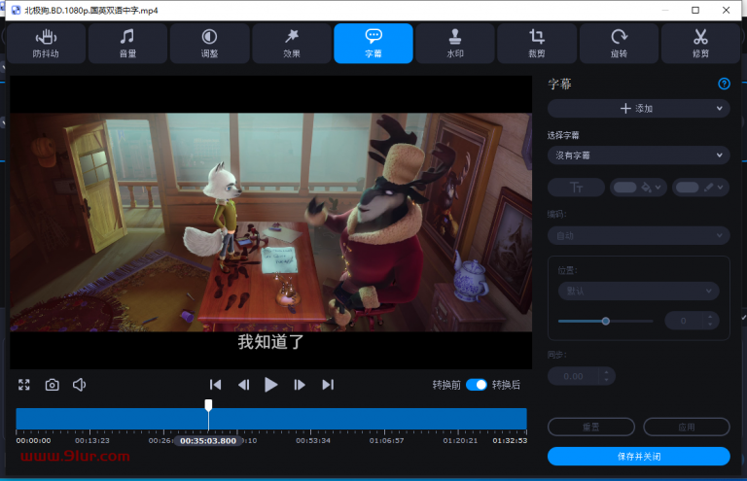
Task: Jump to start with skip-back button
Action: click(x=215, y=385)
